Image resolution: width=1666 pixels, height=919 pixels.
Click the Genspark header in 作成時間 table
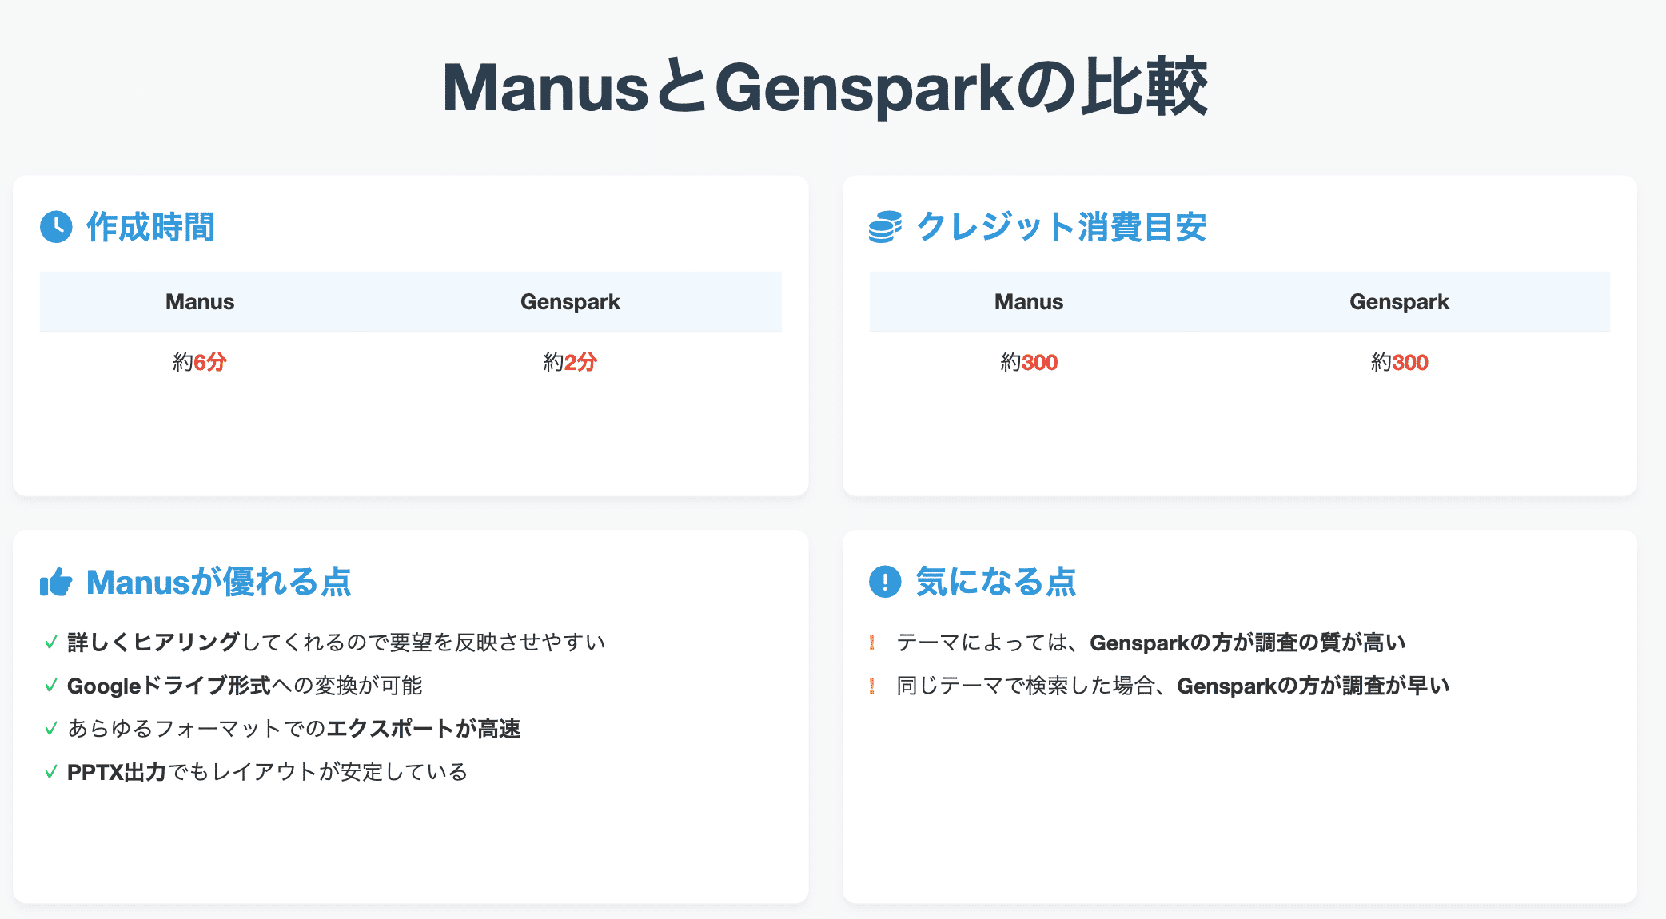(570, 302)
